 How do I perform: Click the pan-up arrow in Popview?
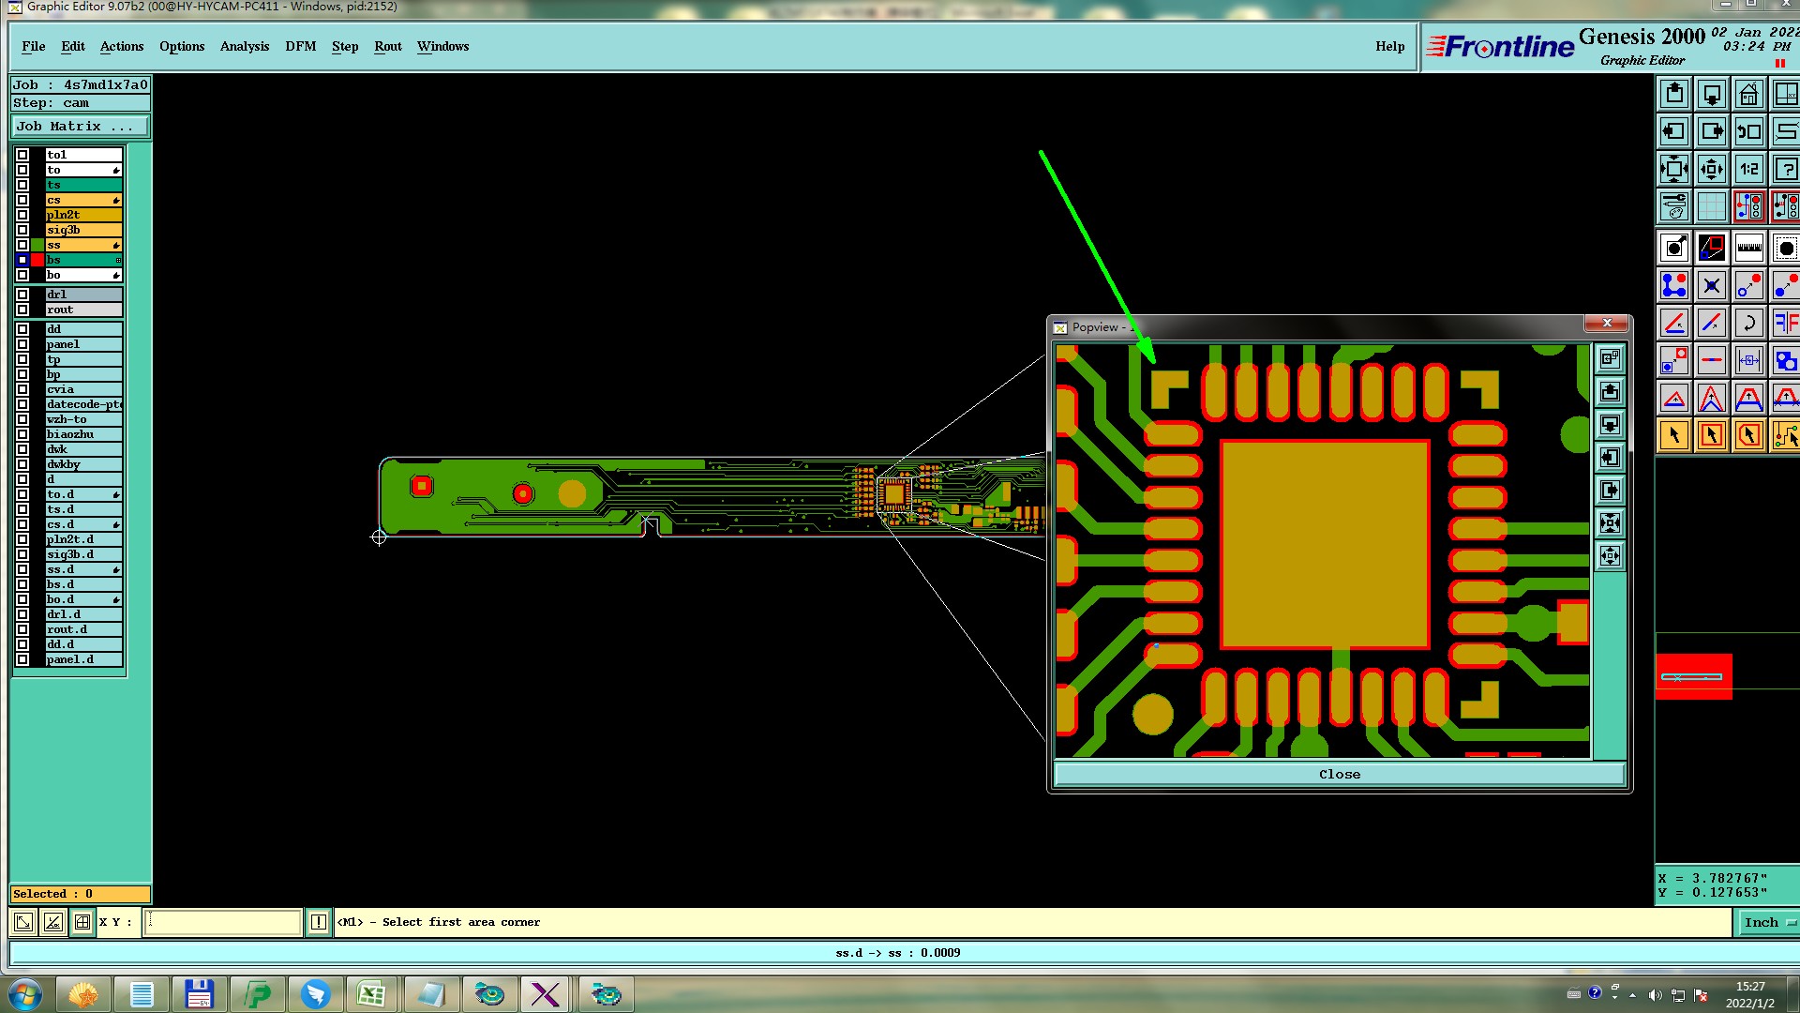[x=1610, y=392]
